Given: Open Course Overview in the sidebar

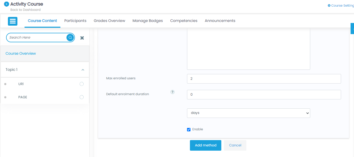Looking at the screenshot, I should point(21,53).
